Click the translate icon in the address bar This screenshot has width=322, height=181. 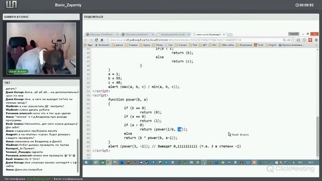(x=288, y=40)
